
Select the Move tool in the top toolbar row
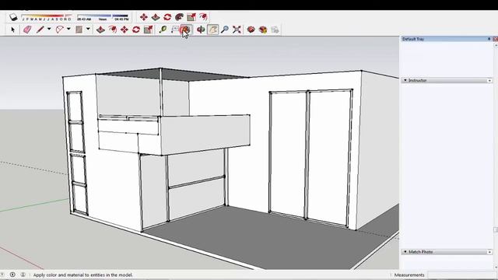[144, 17]
